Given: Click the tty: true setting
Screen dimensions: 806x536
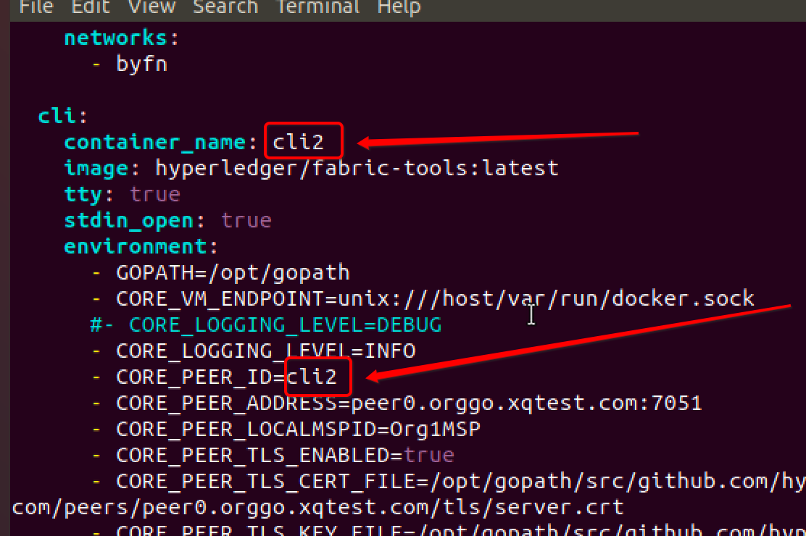Looking at the screenshot, I should [121, 193].
